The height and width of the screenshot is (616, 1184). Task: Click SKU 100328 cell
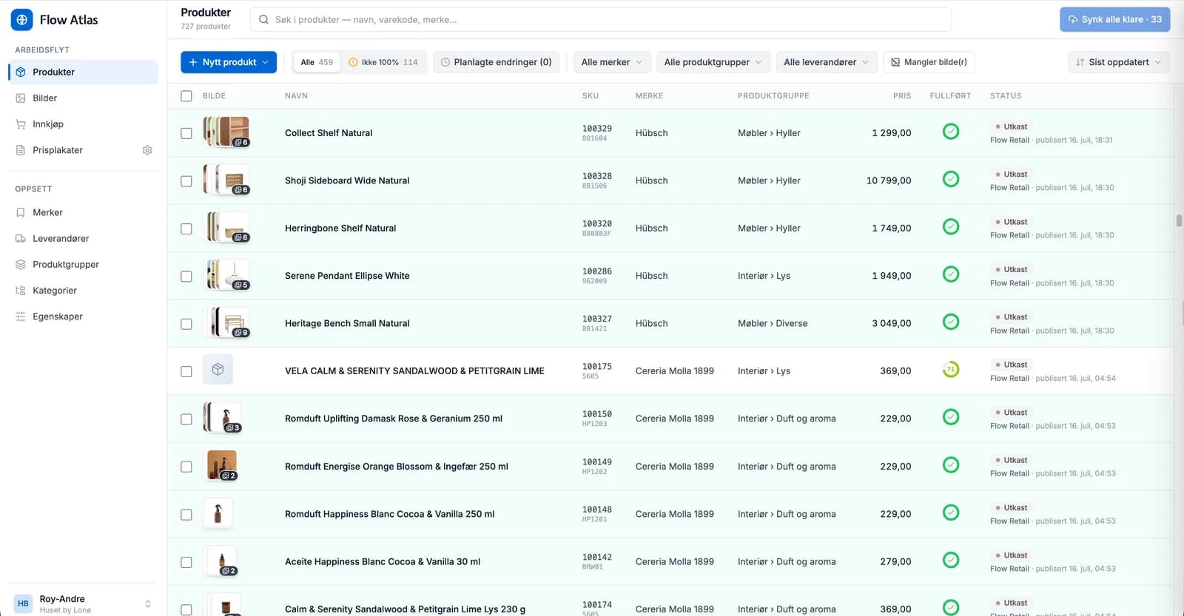pos(596,176)
